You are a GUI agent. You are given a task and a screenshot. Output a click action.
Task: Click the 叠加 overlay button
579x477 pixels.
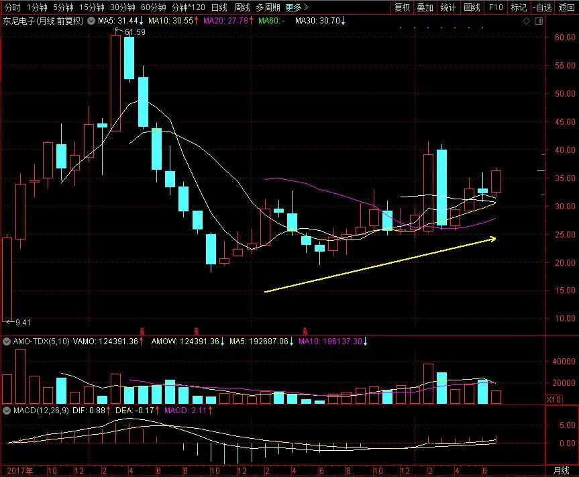pyautogui.click(x=425, y=7)
